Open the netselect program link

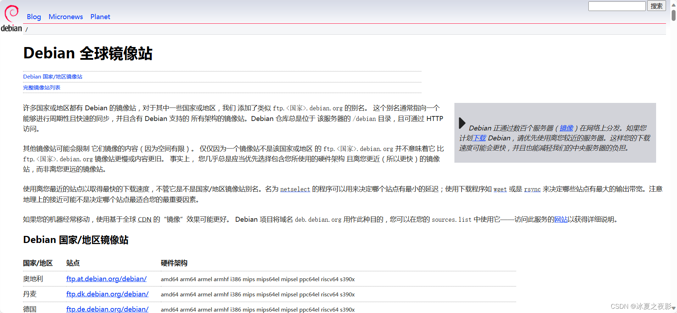click(x=295, y=189)
